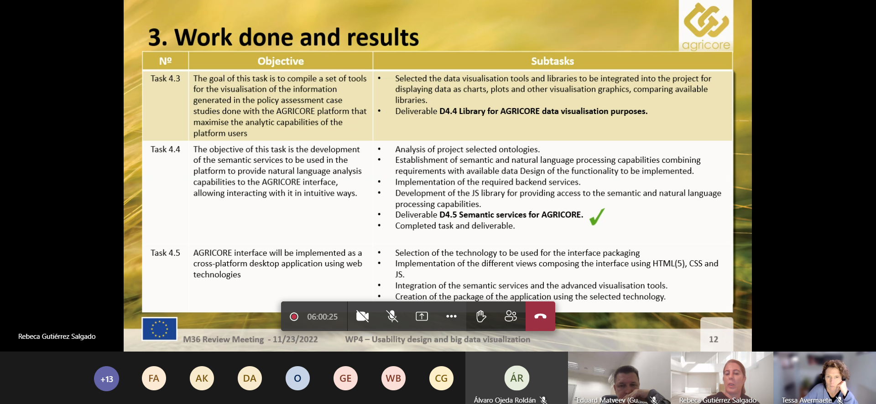Click the Objective column header
The width and height of the screenshot is (876, 404).
coord(281,61)
